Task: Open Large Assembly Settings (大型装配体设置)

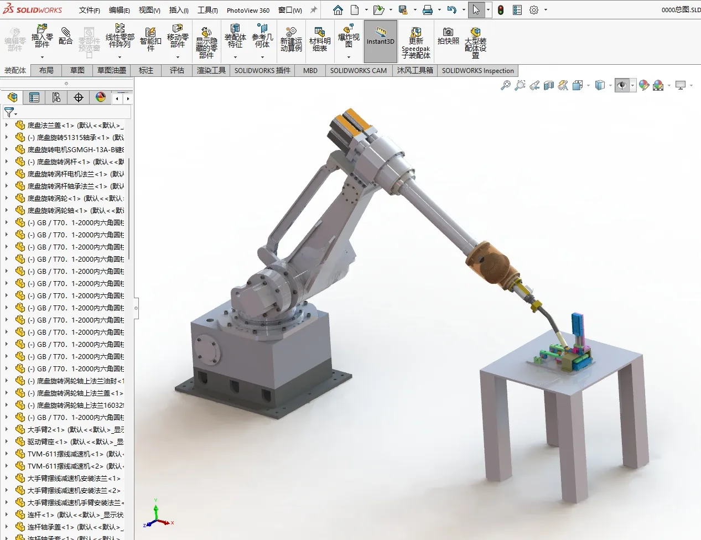Action: pyautogui.click(x=475, y=43)
